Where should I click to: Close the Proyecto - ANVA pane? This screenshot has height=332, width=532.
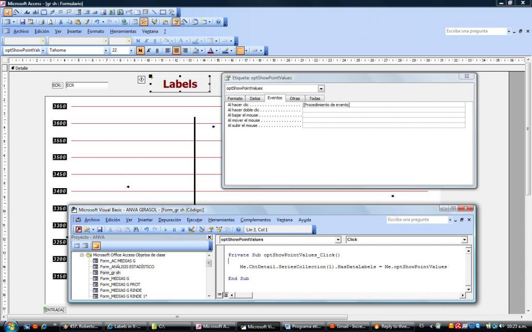pyautogui.click(x=209, y=237)
